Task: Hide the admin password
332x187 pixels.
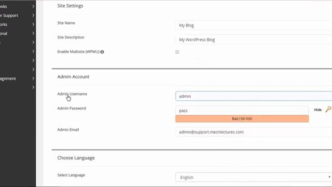Action: pyautogui.click(x=317, y=110)
